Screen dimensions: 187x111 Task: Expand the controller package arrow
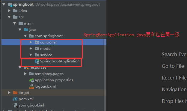31,42
